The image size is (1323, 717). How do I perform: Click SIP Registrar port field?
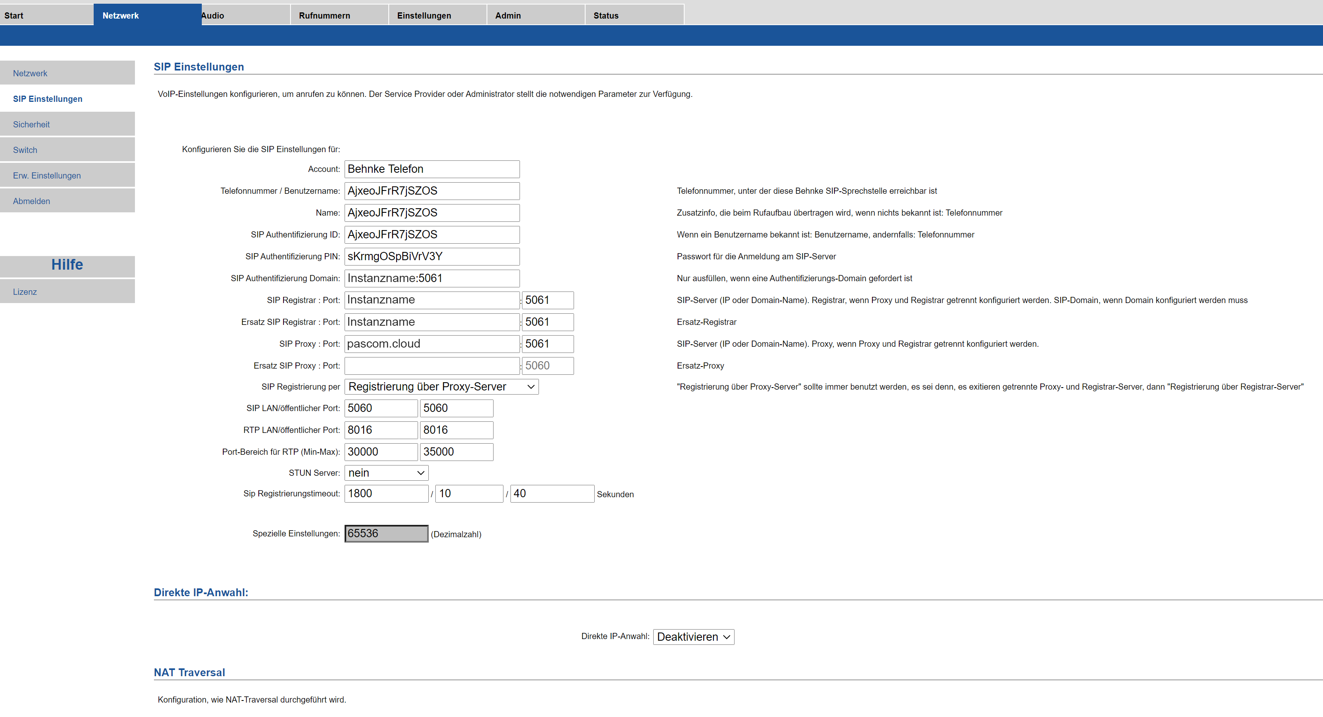(548, 300)
